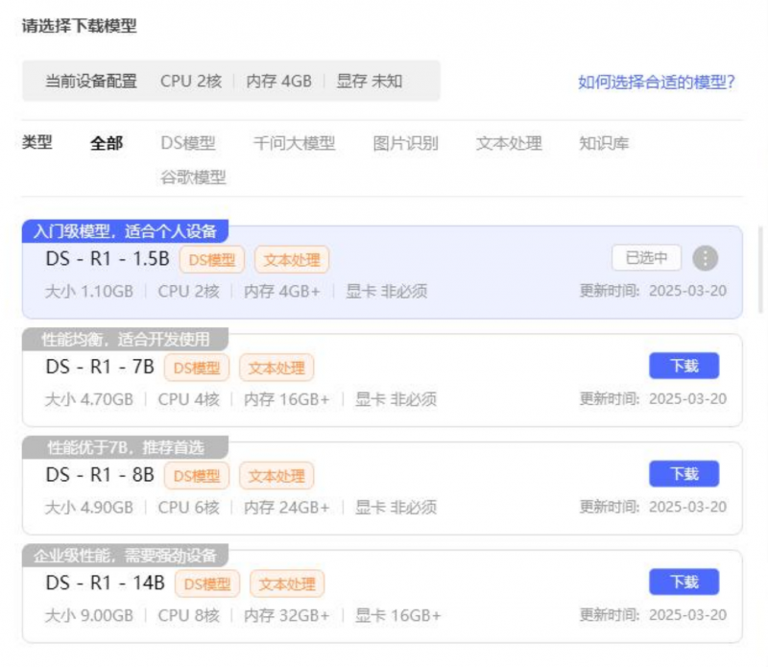This screenshot has height=667, width=768.
Task: Click the 当前设备配置 info bar
Action: click(230, 82)
